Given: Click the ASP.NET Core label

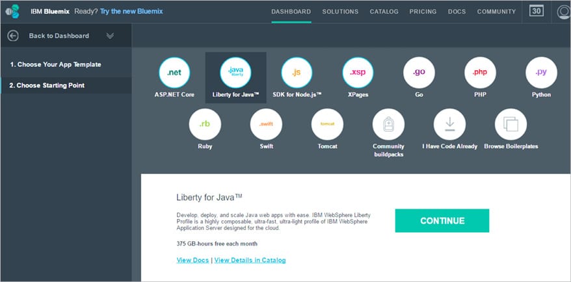Looking at the screenshot, I should [174, 95].
